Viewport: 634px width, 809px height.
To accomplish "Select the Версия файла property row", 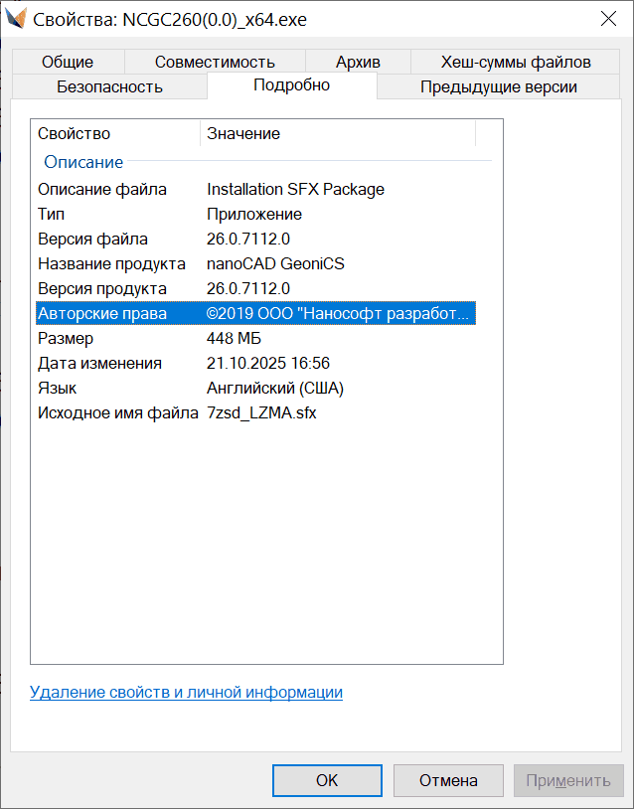I will pyautogui.click(x=92, y=239).
